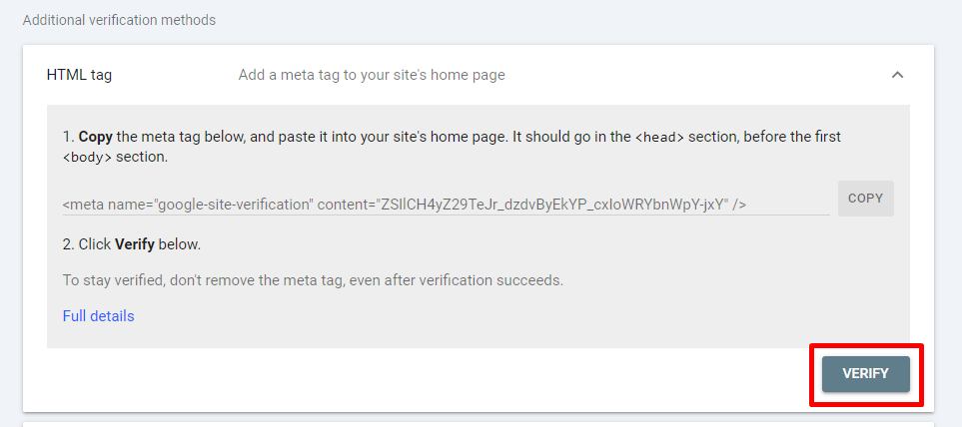Select the meta tag text field
The image size is (962, 427).
point(446,205)
